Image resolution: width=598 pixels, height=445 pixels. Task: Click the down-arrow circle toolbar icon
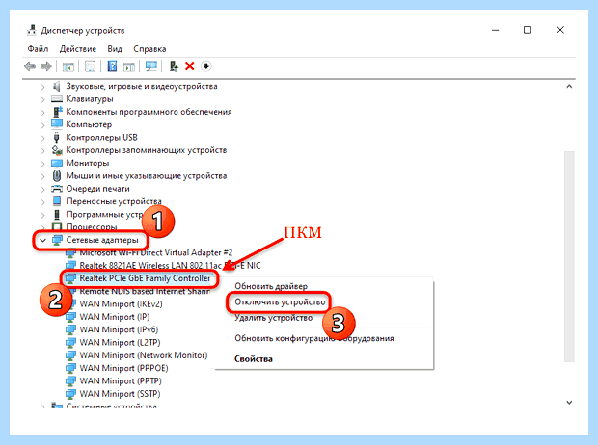click(x=206, y=66)
